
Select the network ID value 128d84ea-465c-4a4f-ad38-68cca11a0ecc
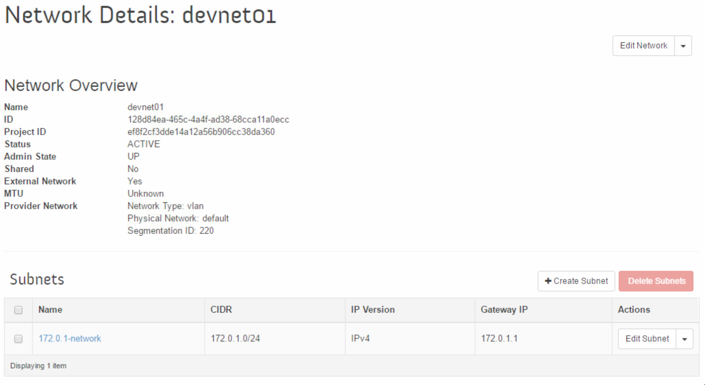click(208, 119)
